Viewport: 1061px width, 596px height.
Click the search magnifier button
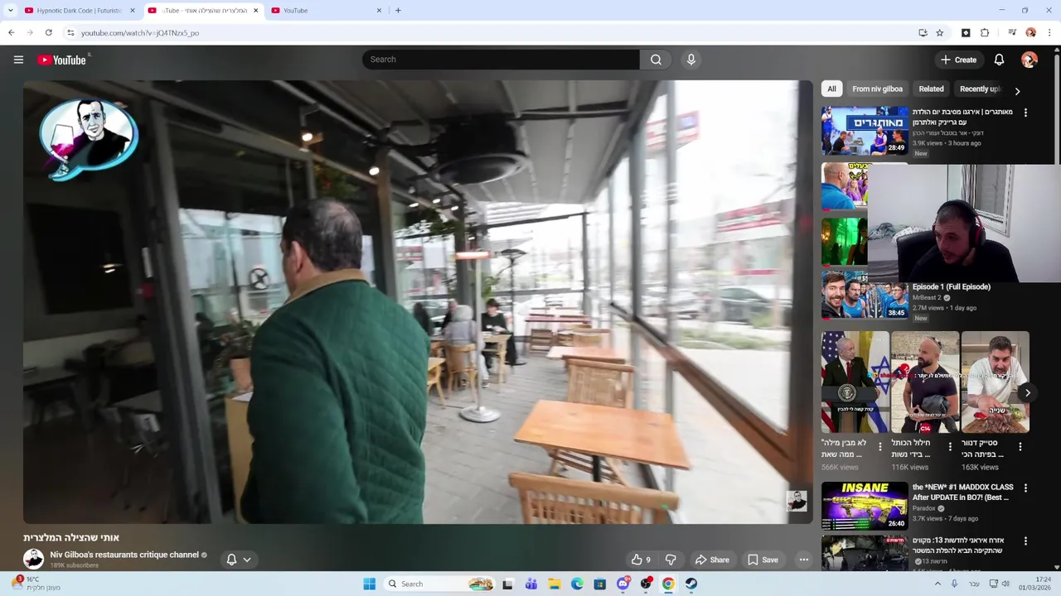tap(656, 60)
